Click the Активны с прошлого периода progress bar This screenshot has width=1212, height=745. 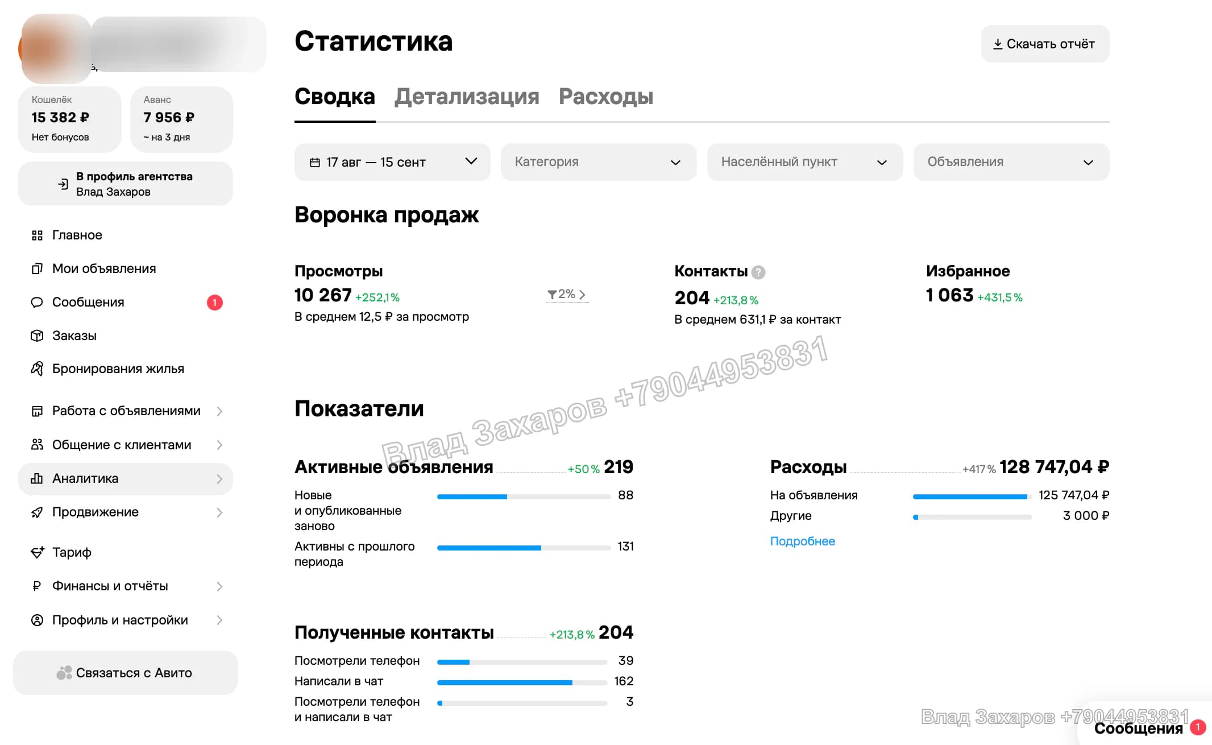[x=524, y=548]
